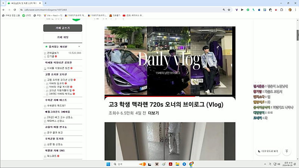Open the purple V extension
The width and height of the screenshot is (299, 168).
[237, 10]
